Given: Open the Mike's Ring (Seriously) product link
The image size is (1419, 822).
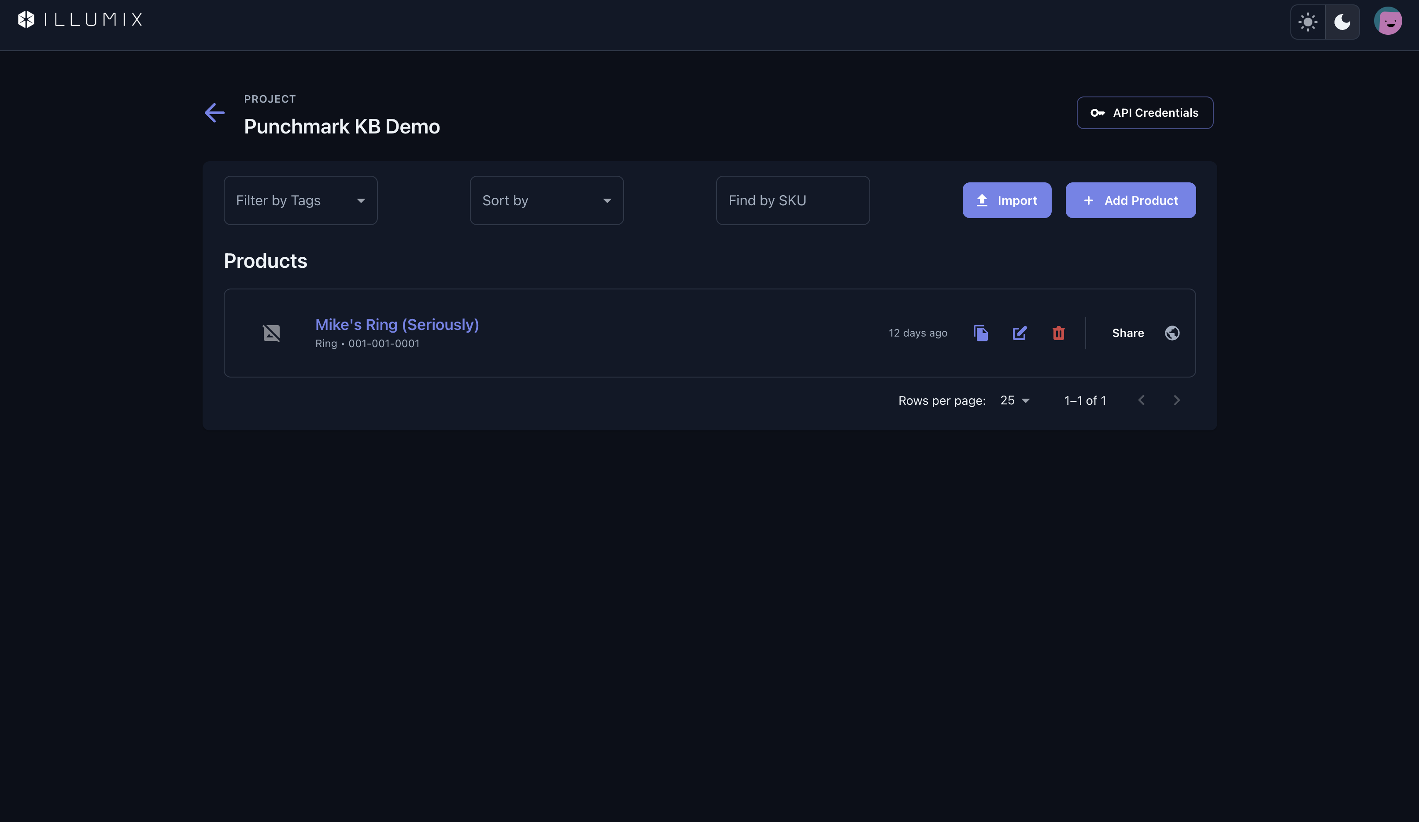Looking at the screenshot, I should point(397,325).
